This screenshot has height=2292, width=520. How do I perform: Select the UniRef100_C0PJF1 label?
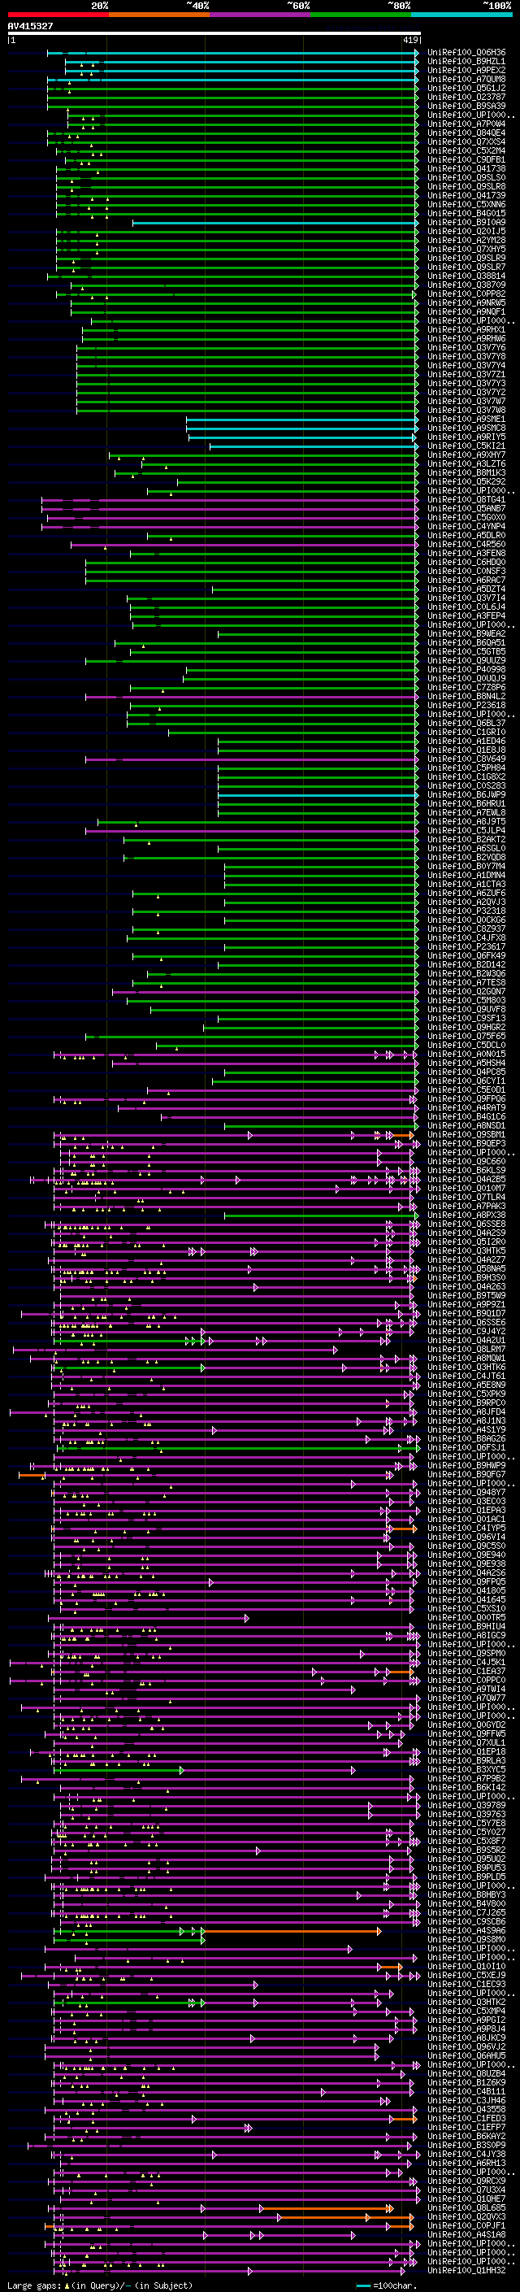click(x=466, y=2225)
